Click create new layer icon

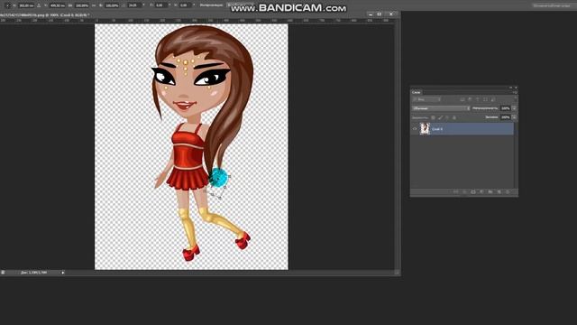point(499,192)
